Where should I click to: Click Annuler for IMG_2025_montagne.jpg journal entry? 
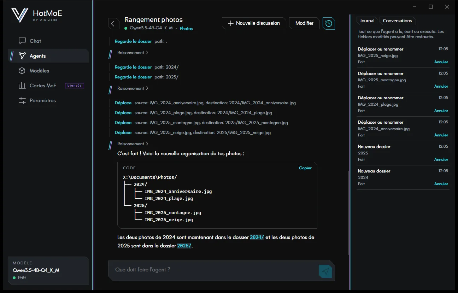pyautogui.click(x=441, y=86)
